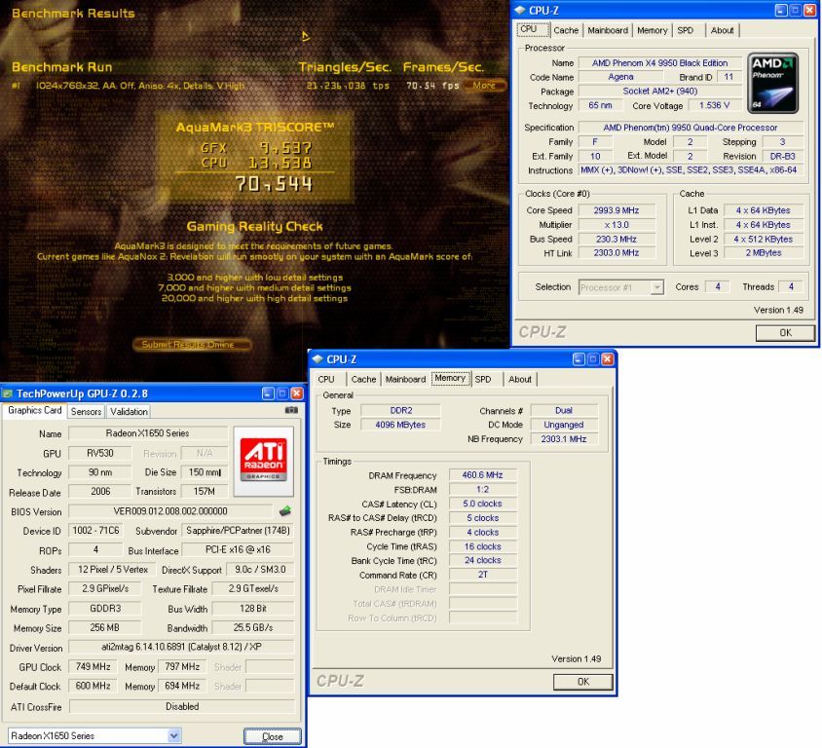
Task: Click the Multiplier x 13.0 value
Action: click(616, 225)
